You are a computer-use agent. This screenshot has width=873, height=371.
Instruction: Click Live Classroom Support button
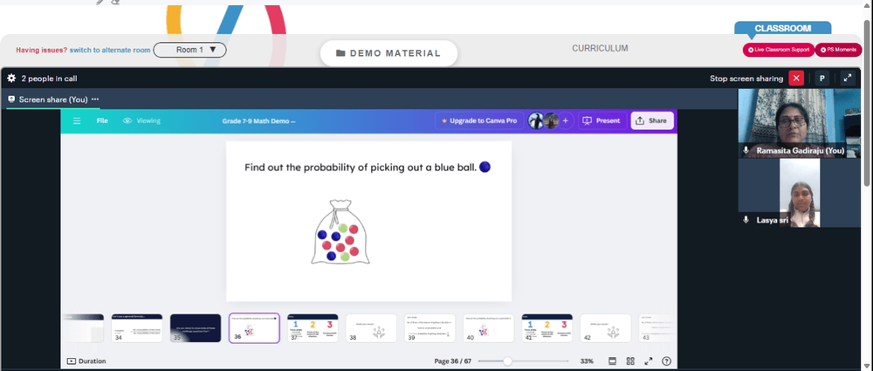pyautogui.click(x=779, y=50)
